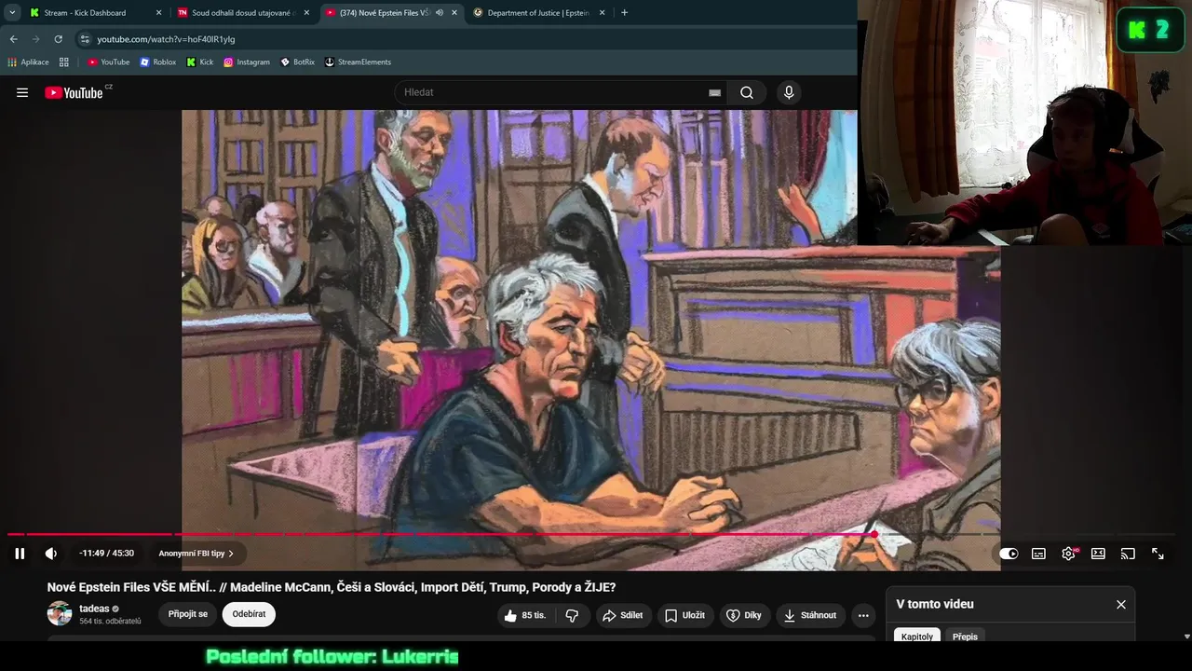
Task: Open a new browser tab
Action: pos(624,13)
